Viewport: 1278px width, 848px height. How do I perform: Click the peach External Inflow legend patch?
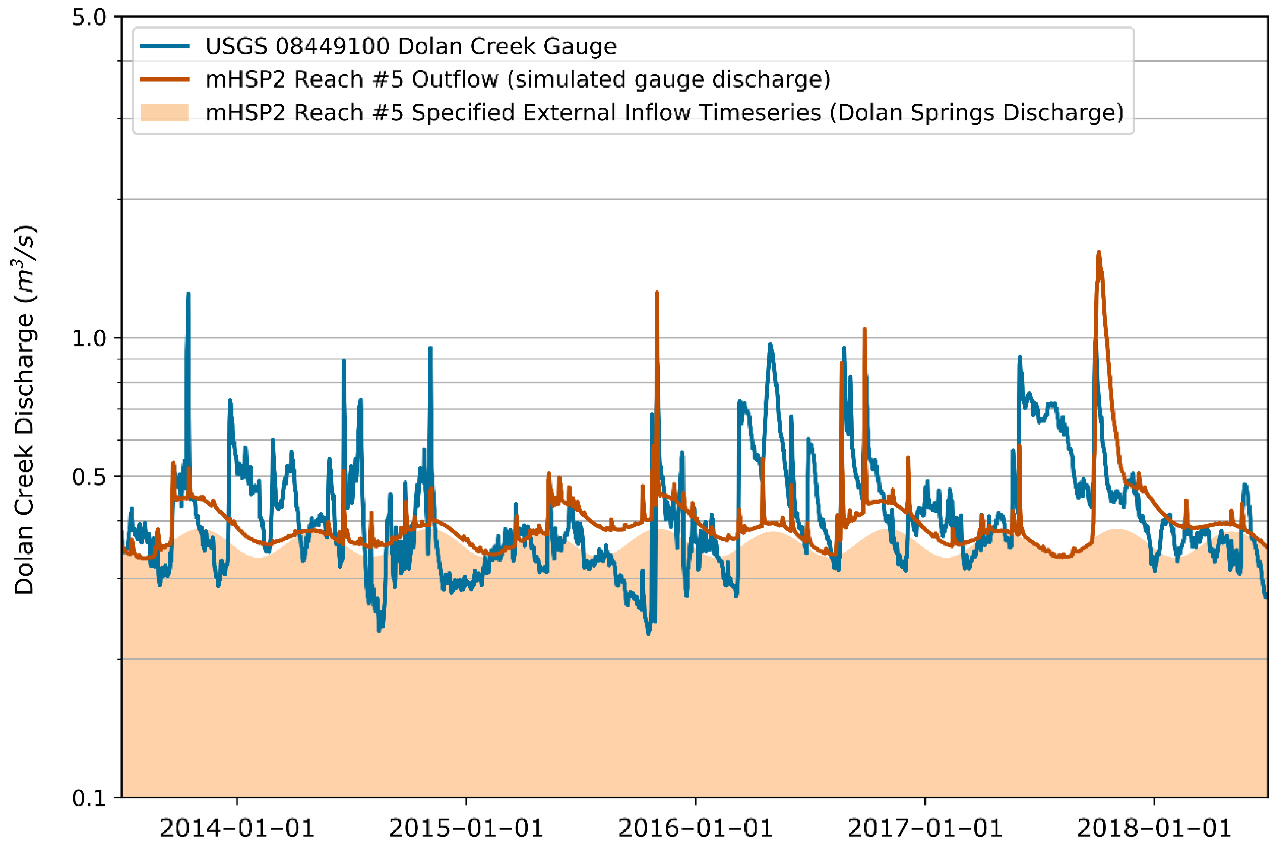coord(164,112)
